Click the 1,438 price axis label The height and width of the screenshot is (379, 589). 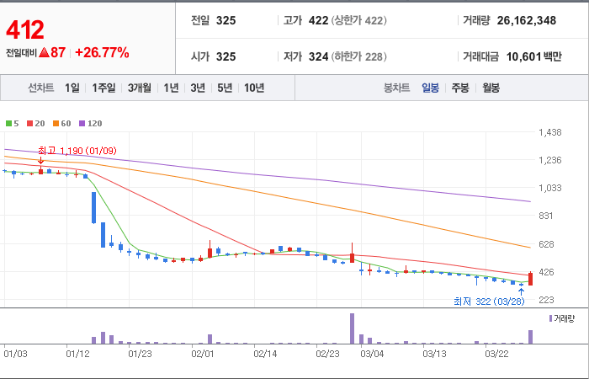click(x=550, y=132)
